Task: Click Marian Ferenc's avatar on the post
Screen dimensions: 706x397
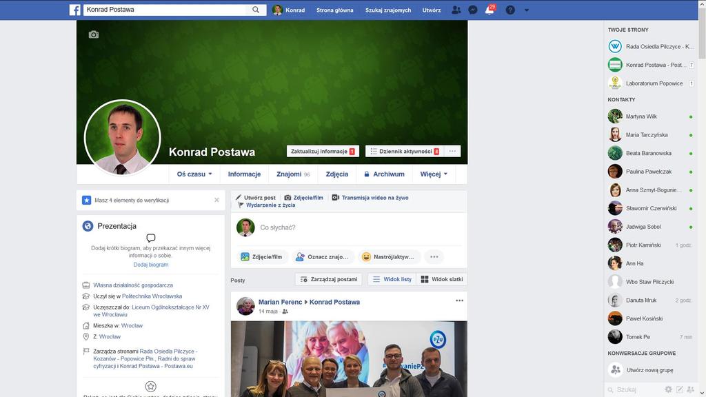Action: (246, 306)
